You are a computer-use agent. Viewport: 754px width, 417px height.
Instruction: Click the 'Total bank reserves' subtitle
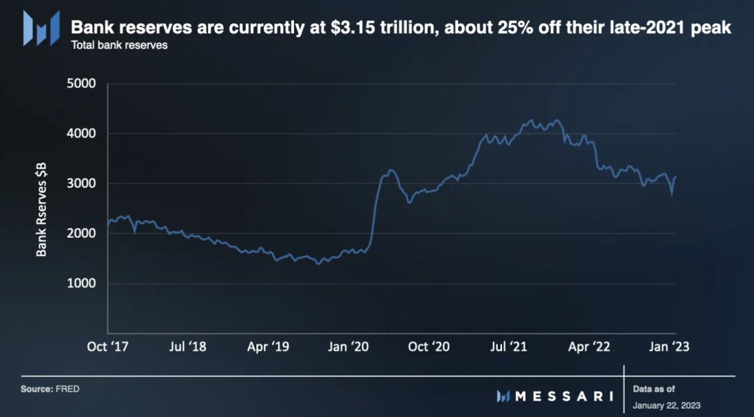coord(119,46)
